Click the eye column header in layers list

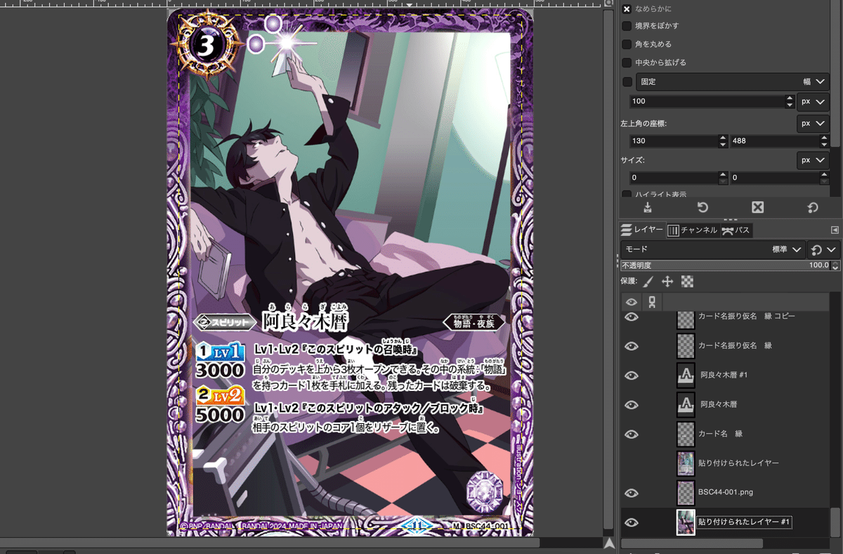click(x=631, y=302)
